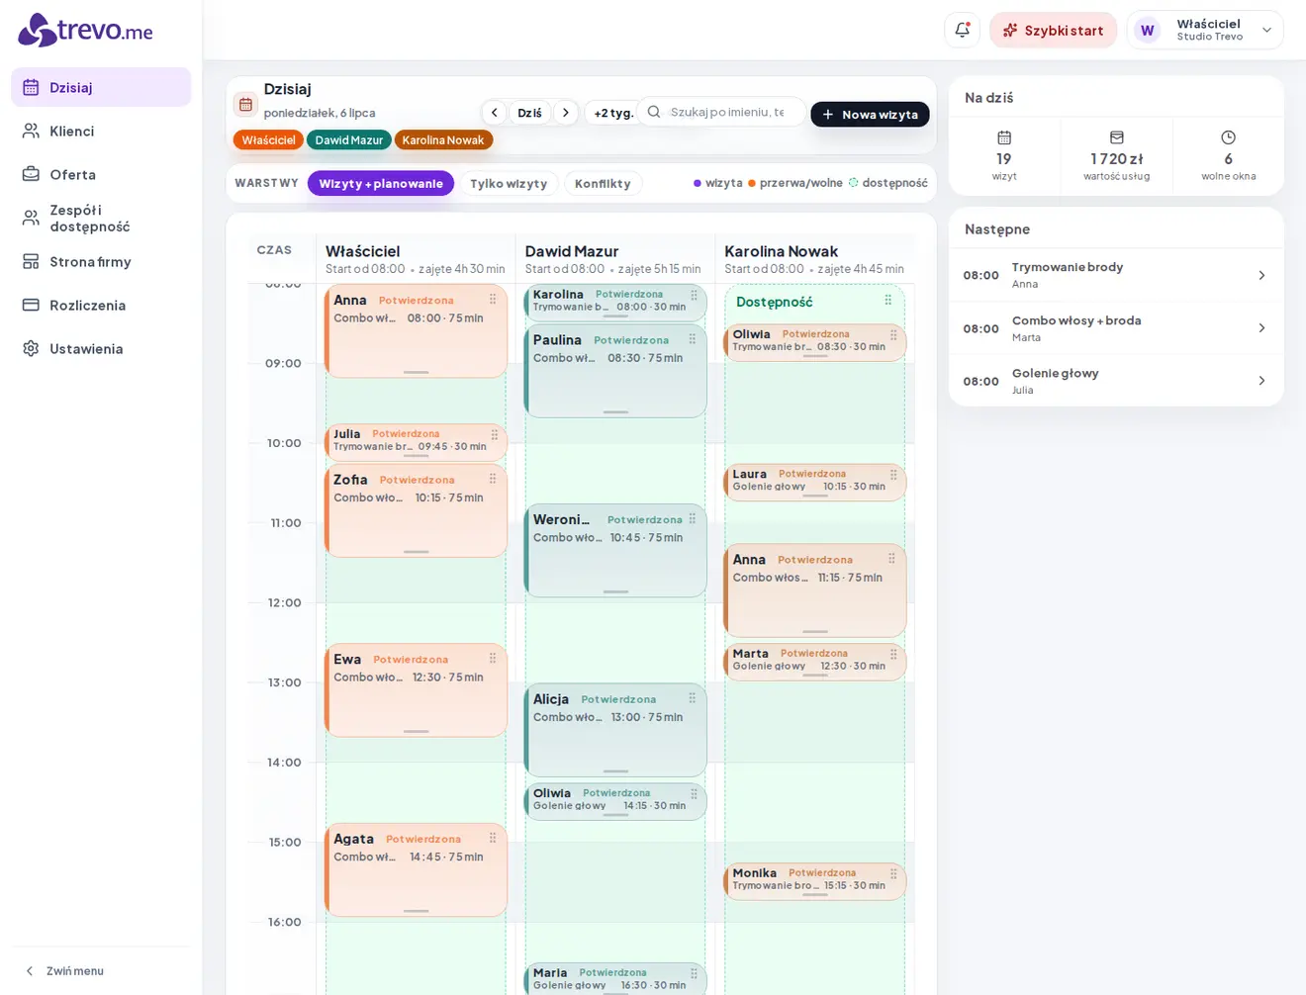Expand the Trymowanie brody upcoming visit chevron
The height and width of the screenshot is (995, 1306).
[1261, 275]
